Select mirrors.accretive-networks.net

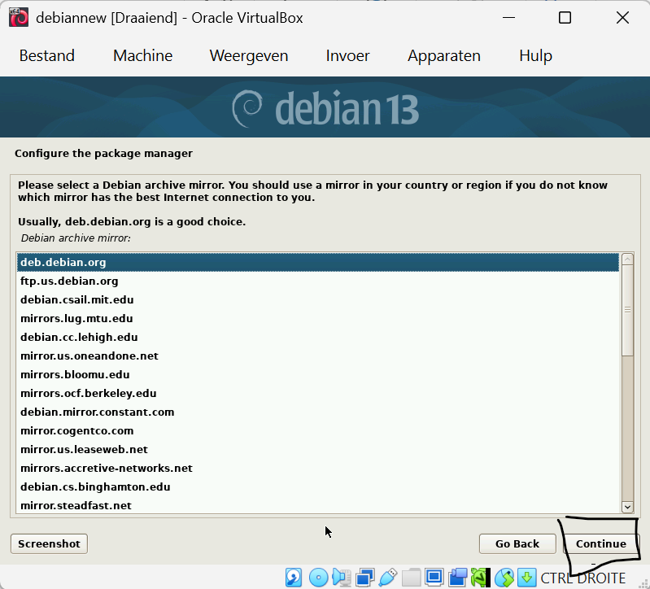click(x=318, y=468)
